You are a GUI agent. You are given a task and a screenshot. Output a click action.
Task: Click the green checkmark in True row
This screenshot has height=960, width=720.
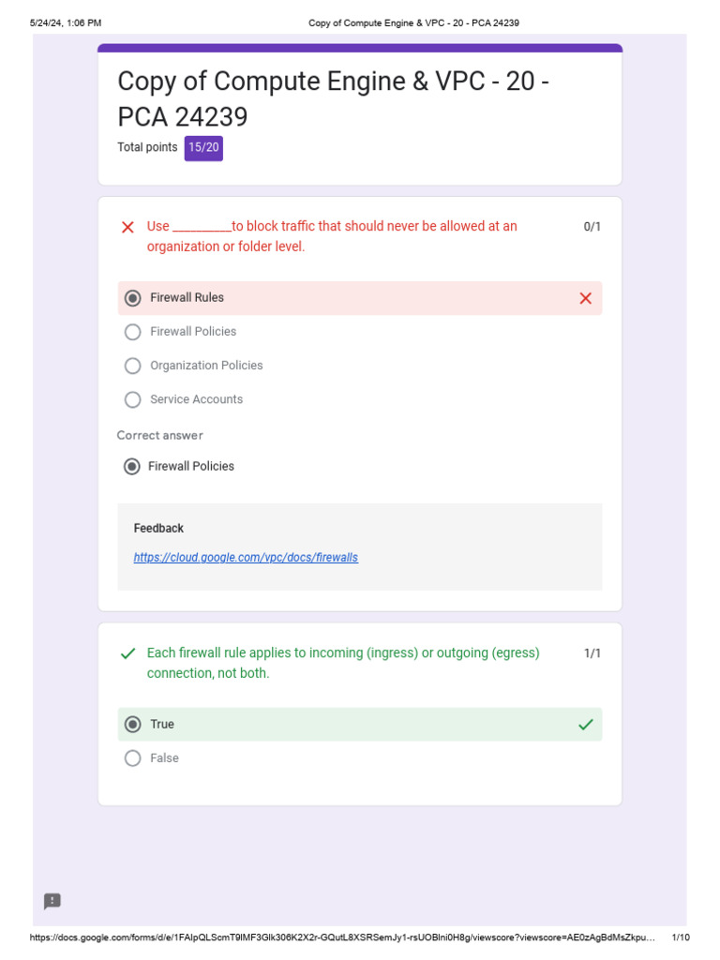[585, 725]
